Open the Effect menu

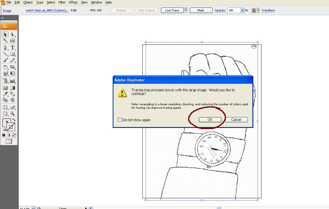pos(73,3)
